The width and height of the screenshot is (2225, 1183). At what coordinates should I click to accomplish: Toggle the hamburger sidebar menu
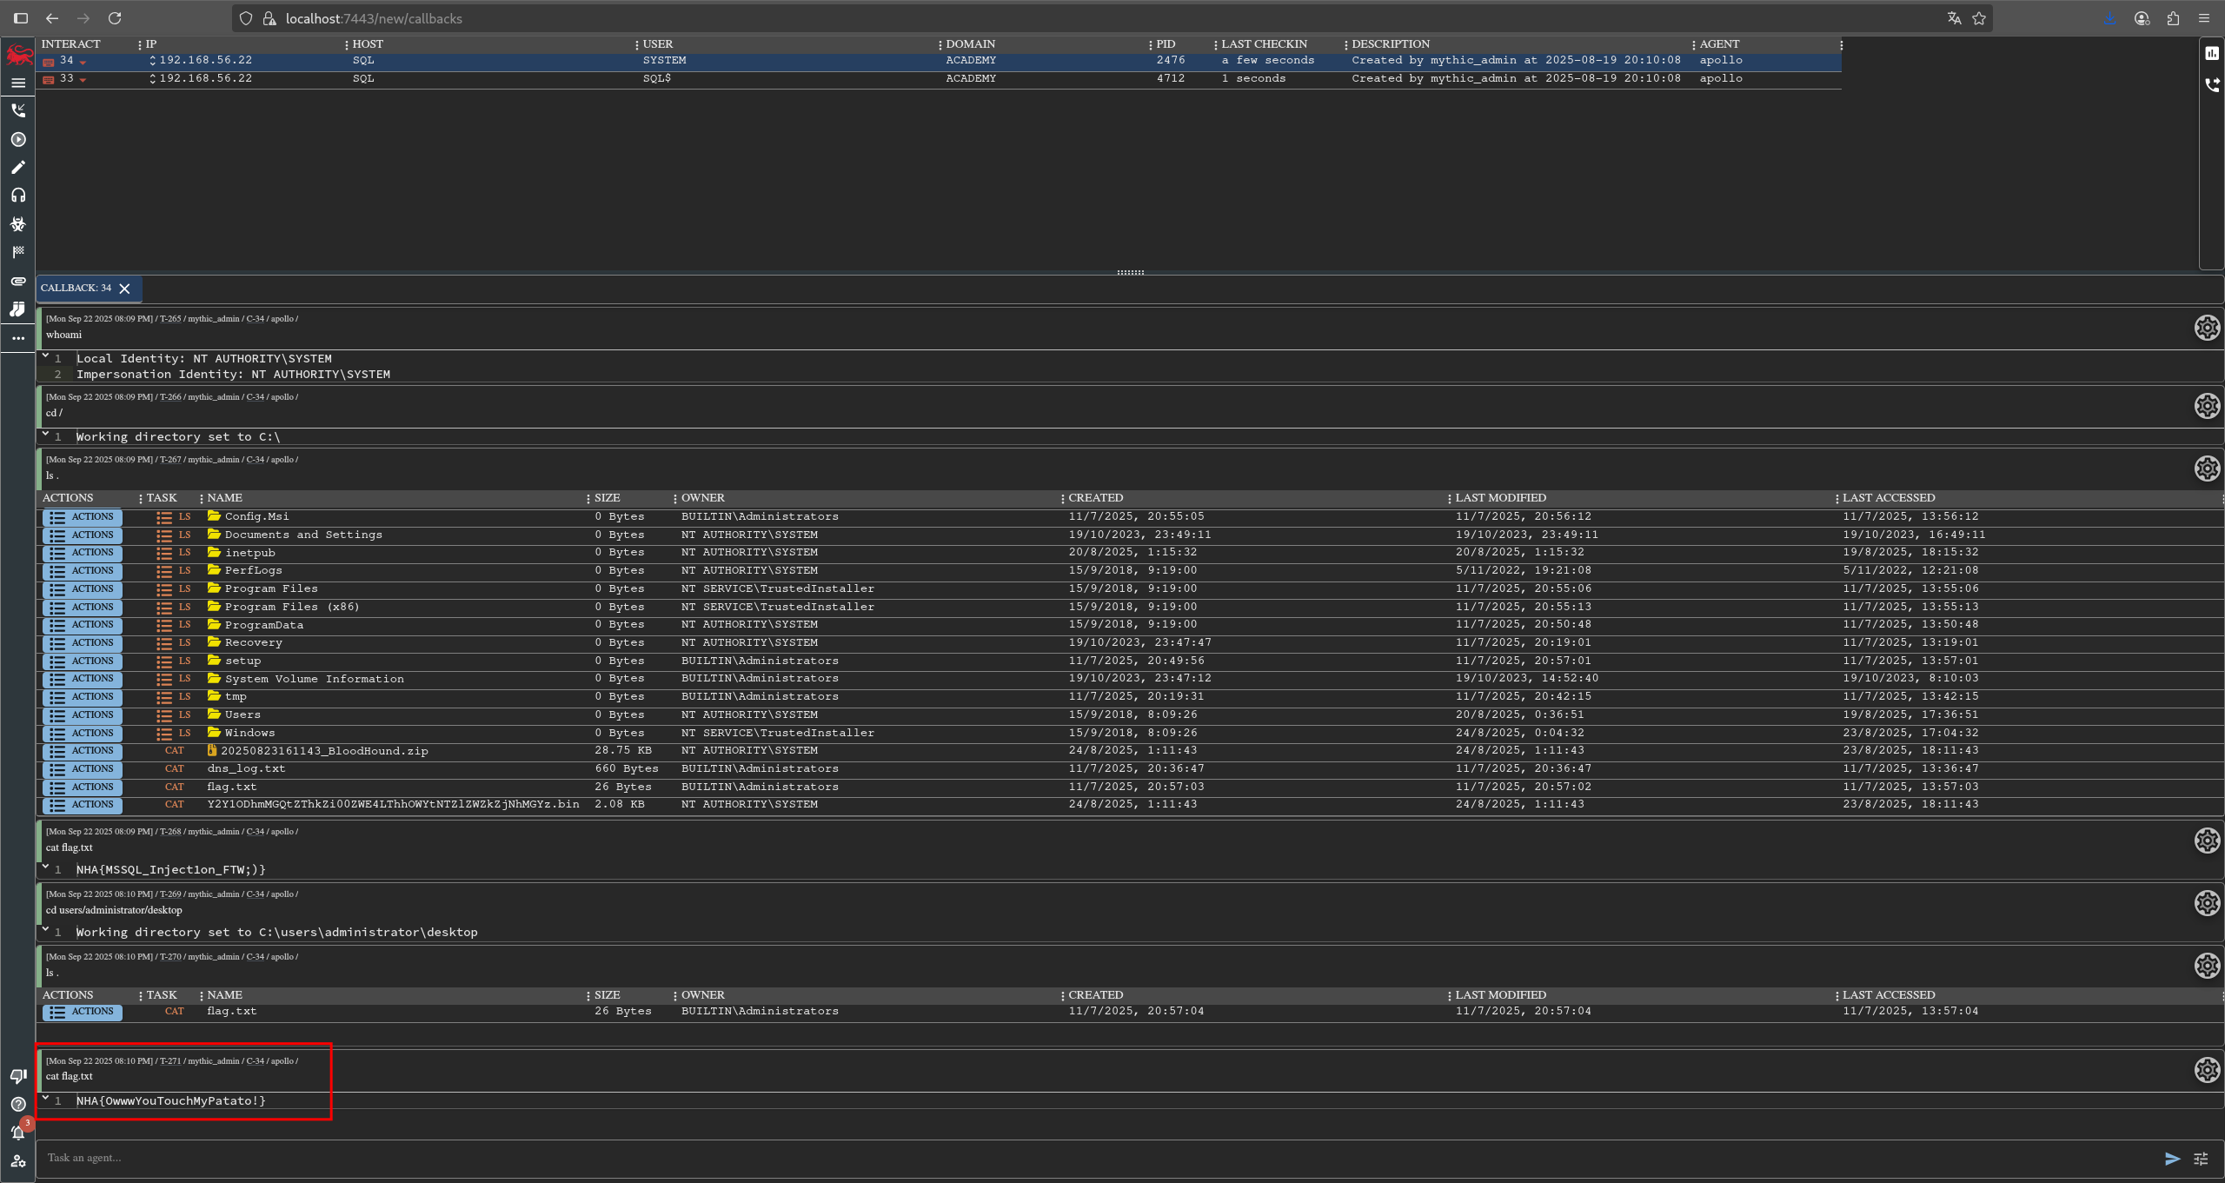coord(18,83)
